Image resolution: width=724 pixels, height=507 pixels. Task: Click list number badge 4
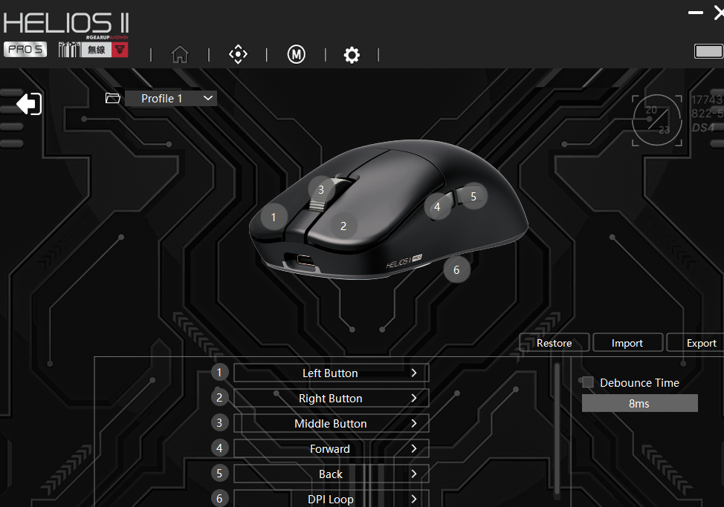[x=219, y=448]
